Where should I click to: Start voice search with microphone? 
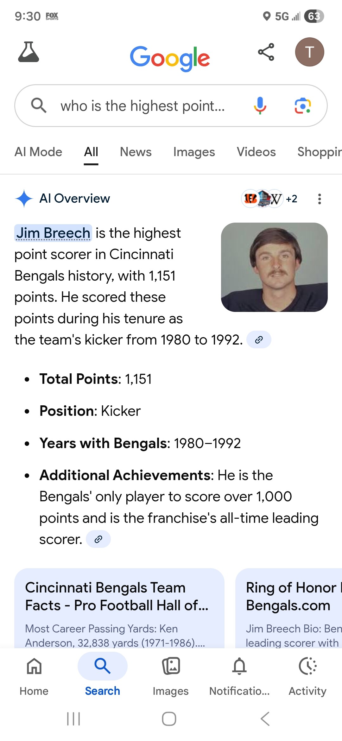coord(260,105)
